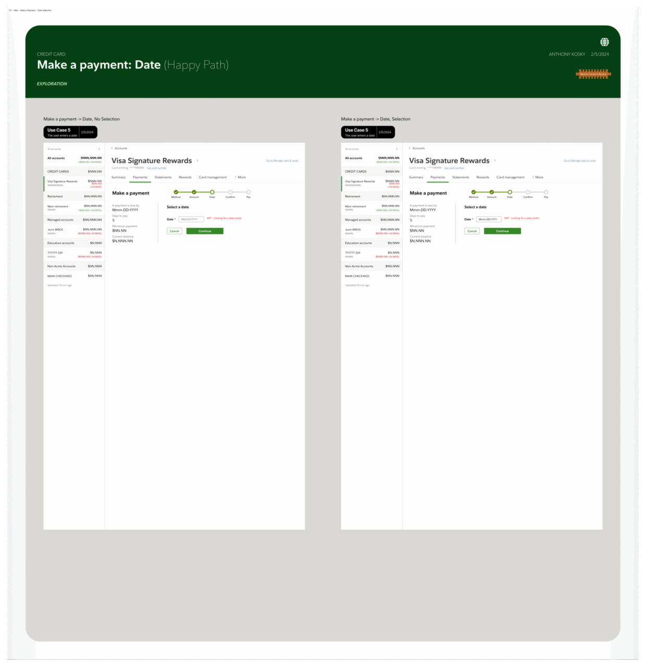
Task: Click the info icon beside Visa Signature Rewards title
Action: (197, 160)
